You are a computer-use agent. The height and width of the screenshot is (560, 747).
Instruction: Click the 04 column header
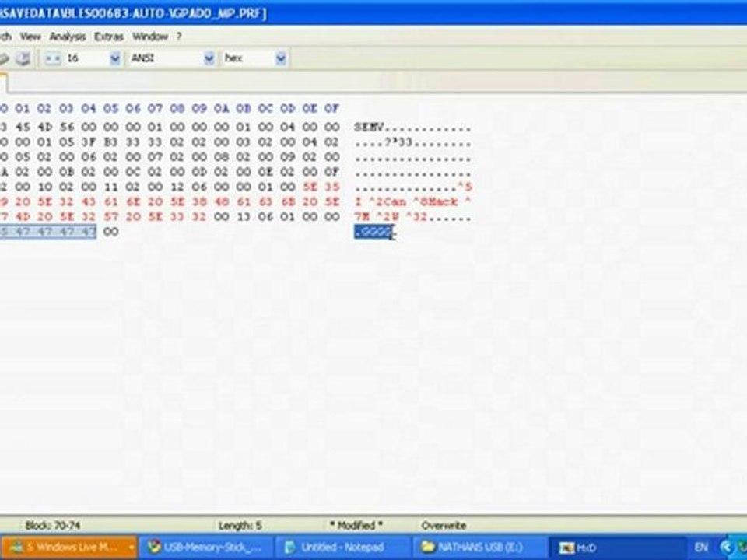point(89,109)
